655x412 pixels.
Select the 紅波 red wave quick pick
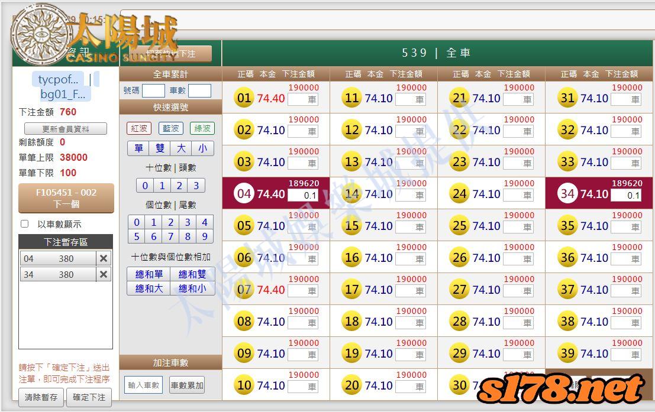click(138, 128)
